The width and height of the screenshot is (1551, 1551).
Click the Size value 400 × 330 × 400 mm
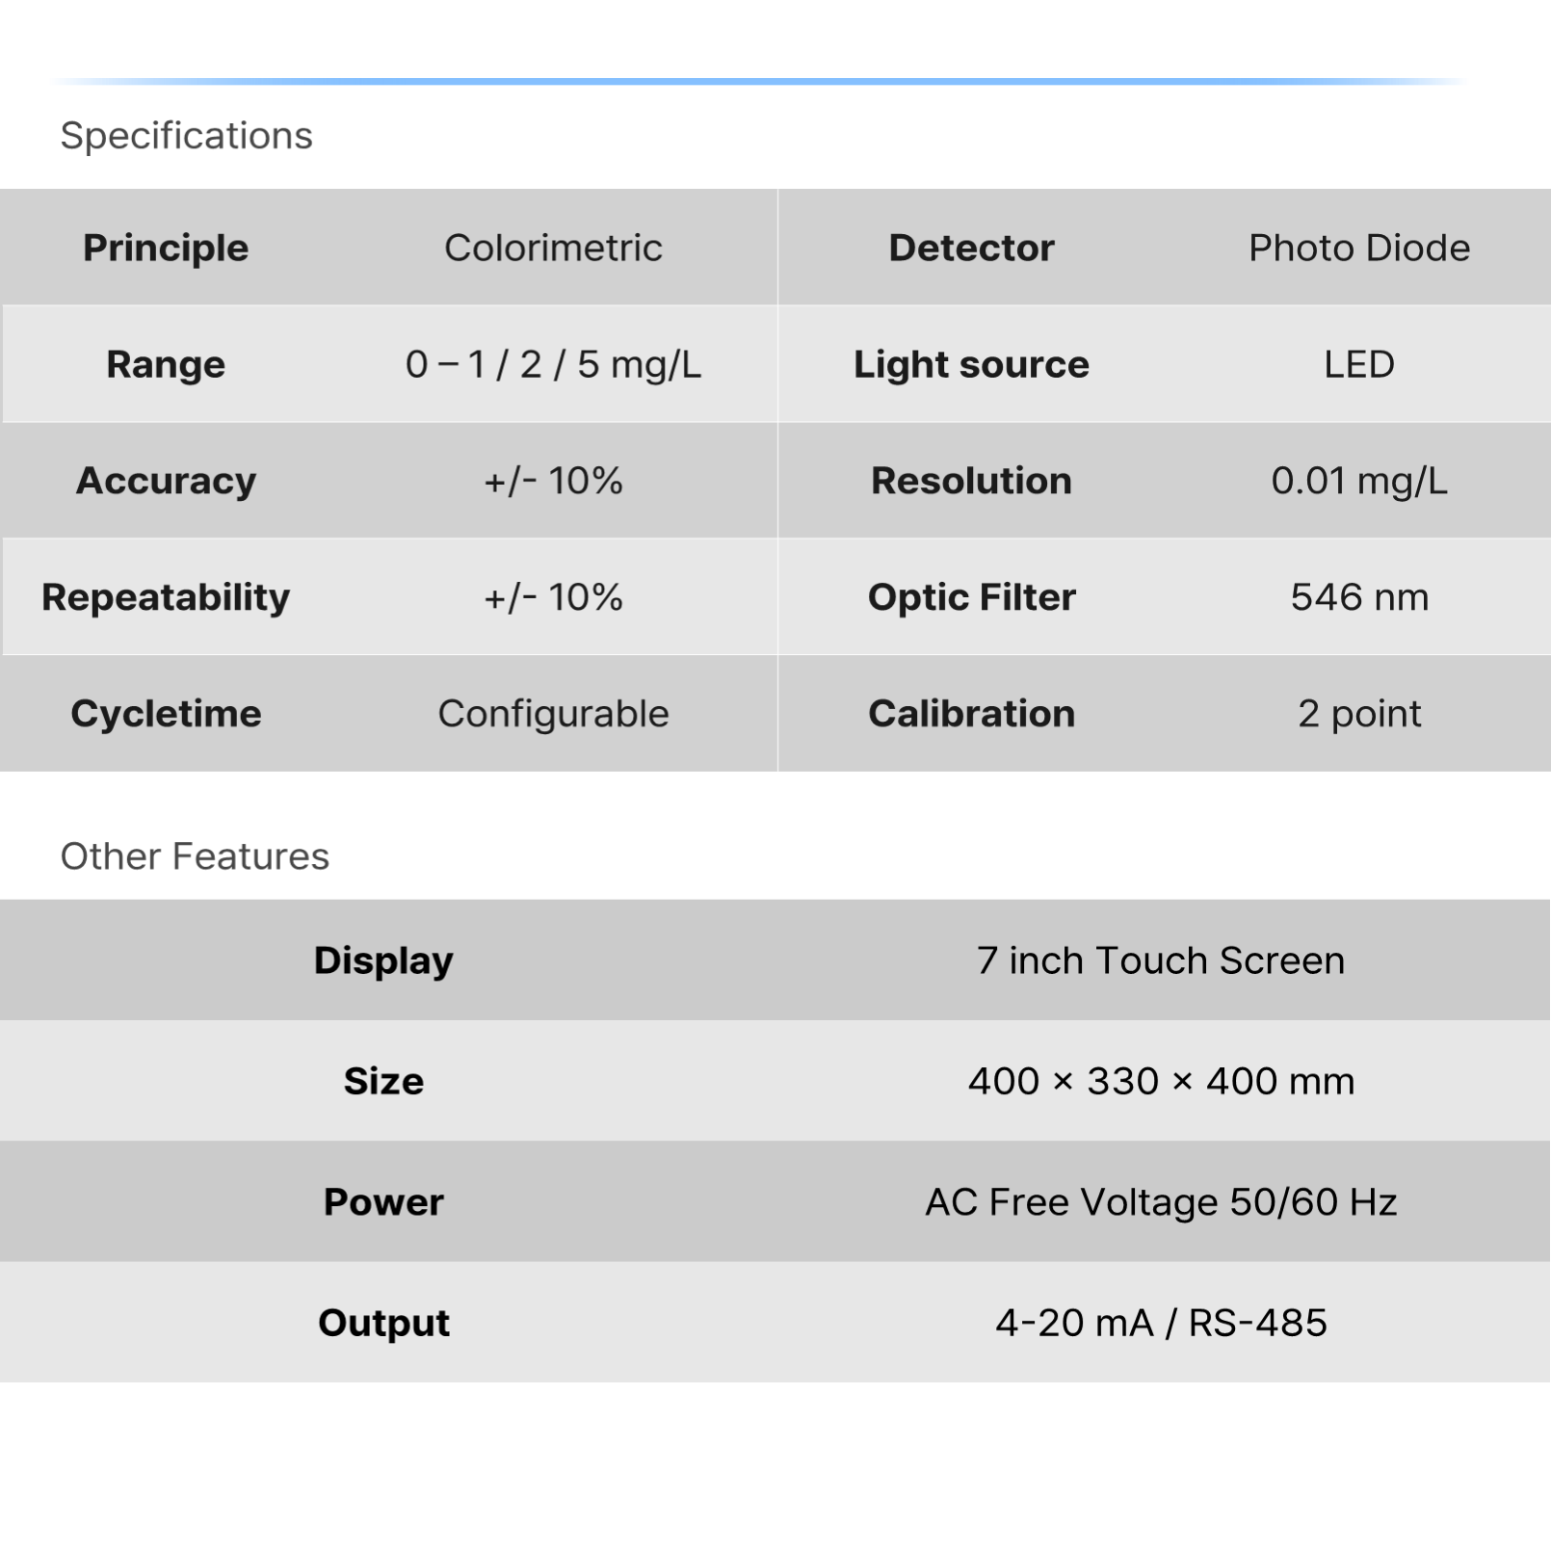click(1160, 1081)
